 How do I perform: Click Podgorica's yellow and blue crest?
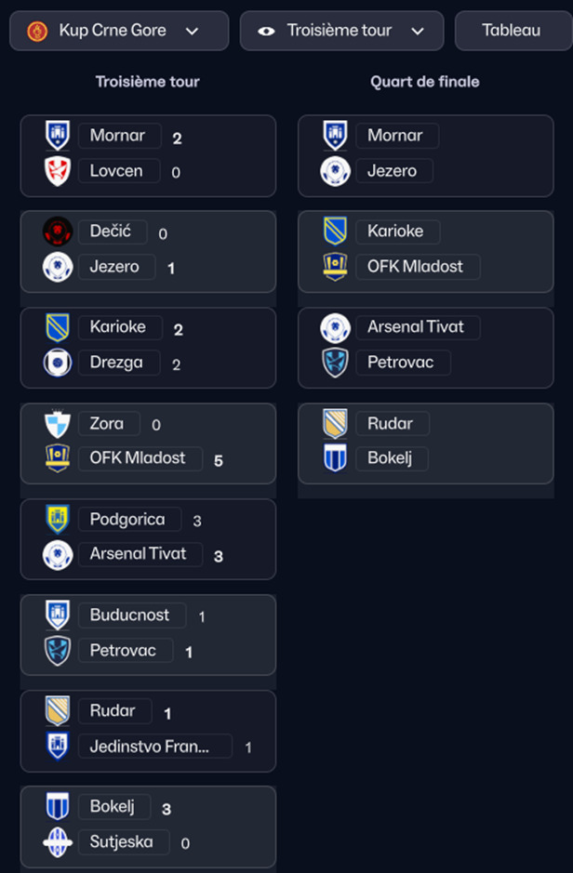(x=58, y=519)
